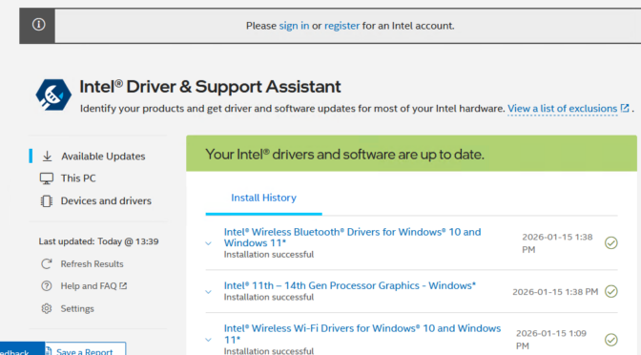Screen dimensions: 641x355
Task: Click the document icon on the Save a Report button
Action: (x=49, y=351)
